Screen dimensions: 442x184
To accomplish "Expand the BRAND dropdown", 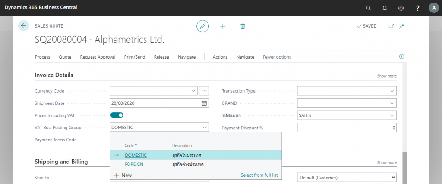I will pyautogui.click(x=392, y=103).
